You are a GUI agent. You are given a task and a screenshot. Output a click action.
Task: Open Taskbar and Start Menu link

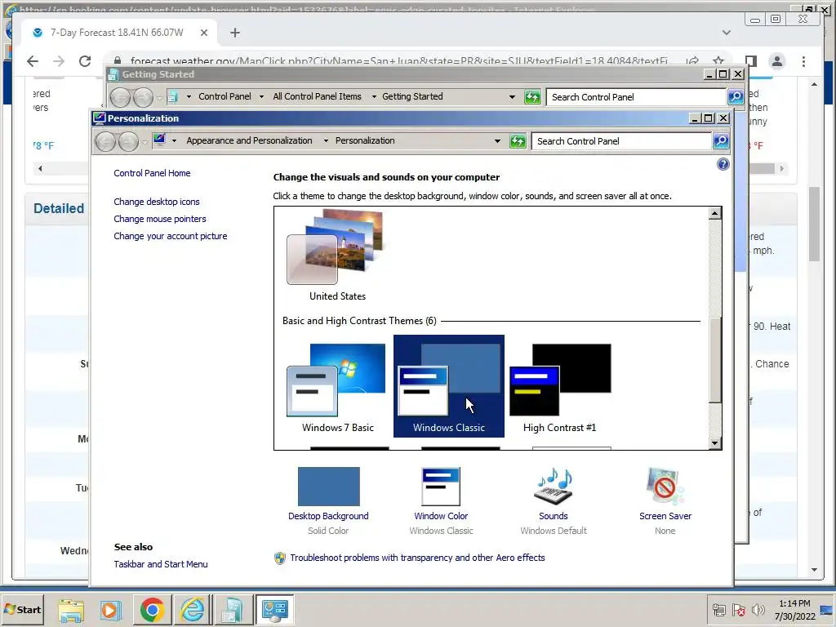[x=161, y=564]
